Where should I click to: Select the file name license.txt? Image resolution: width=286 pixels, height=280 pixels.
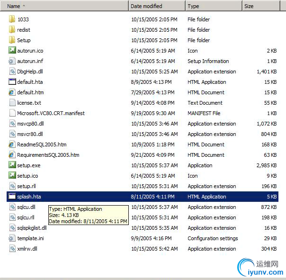pos(29,103)
